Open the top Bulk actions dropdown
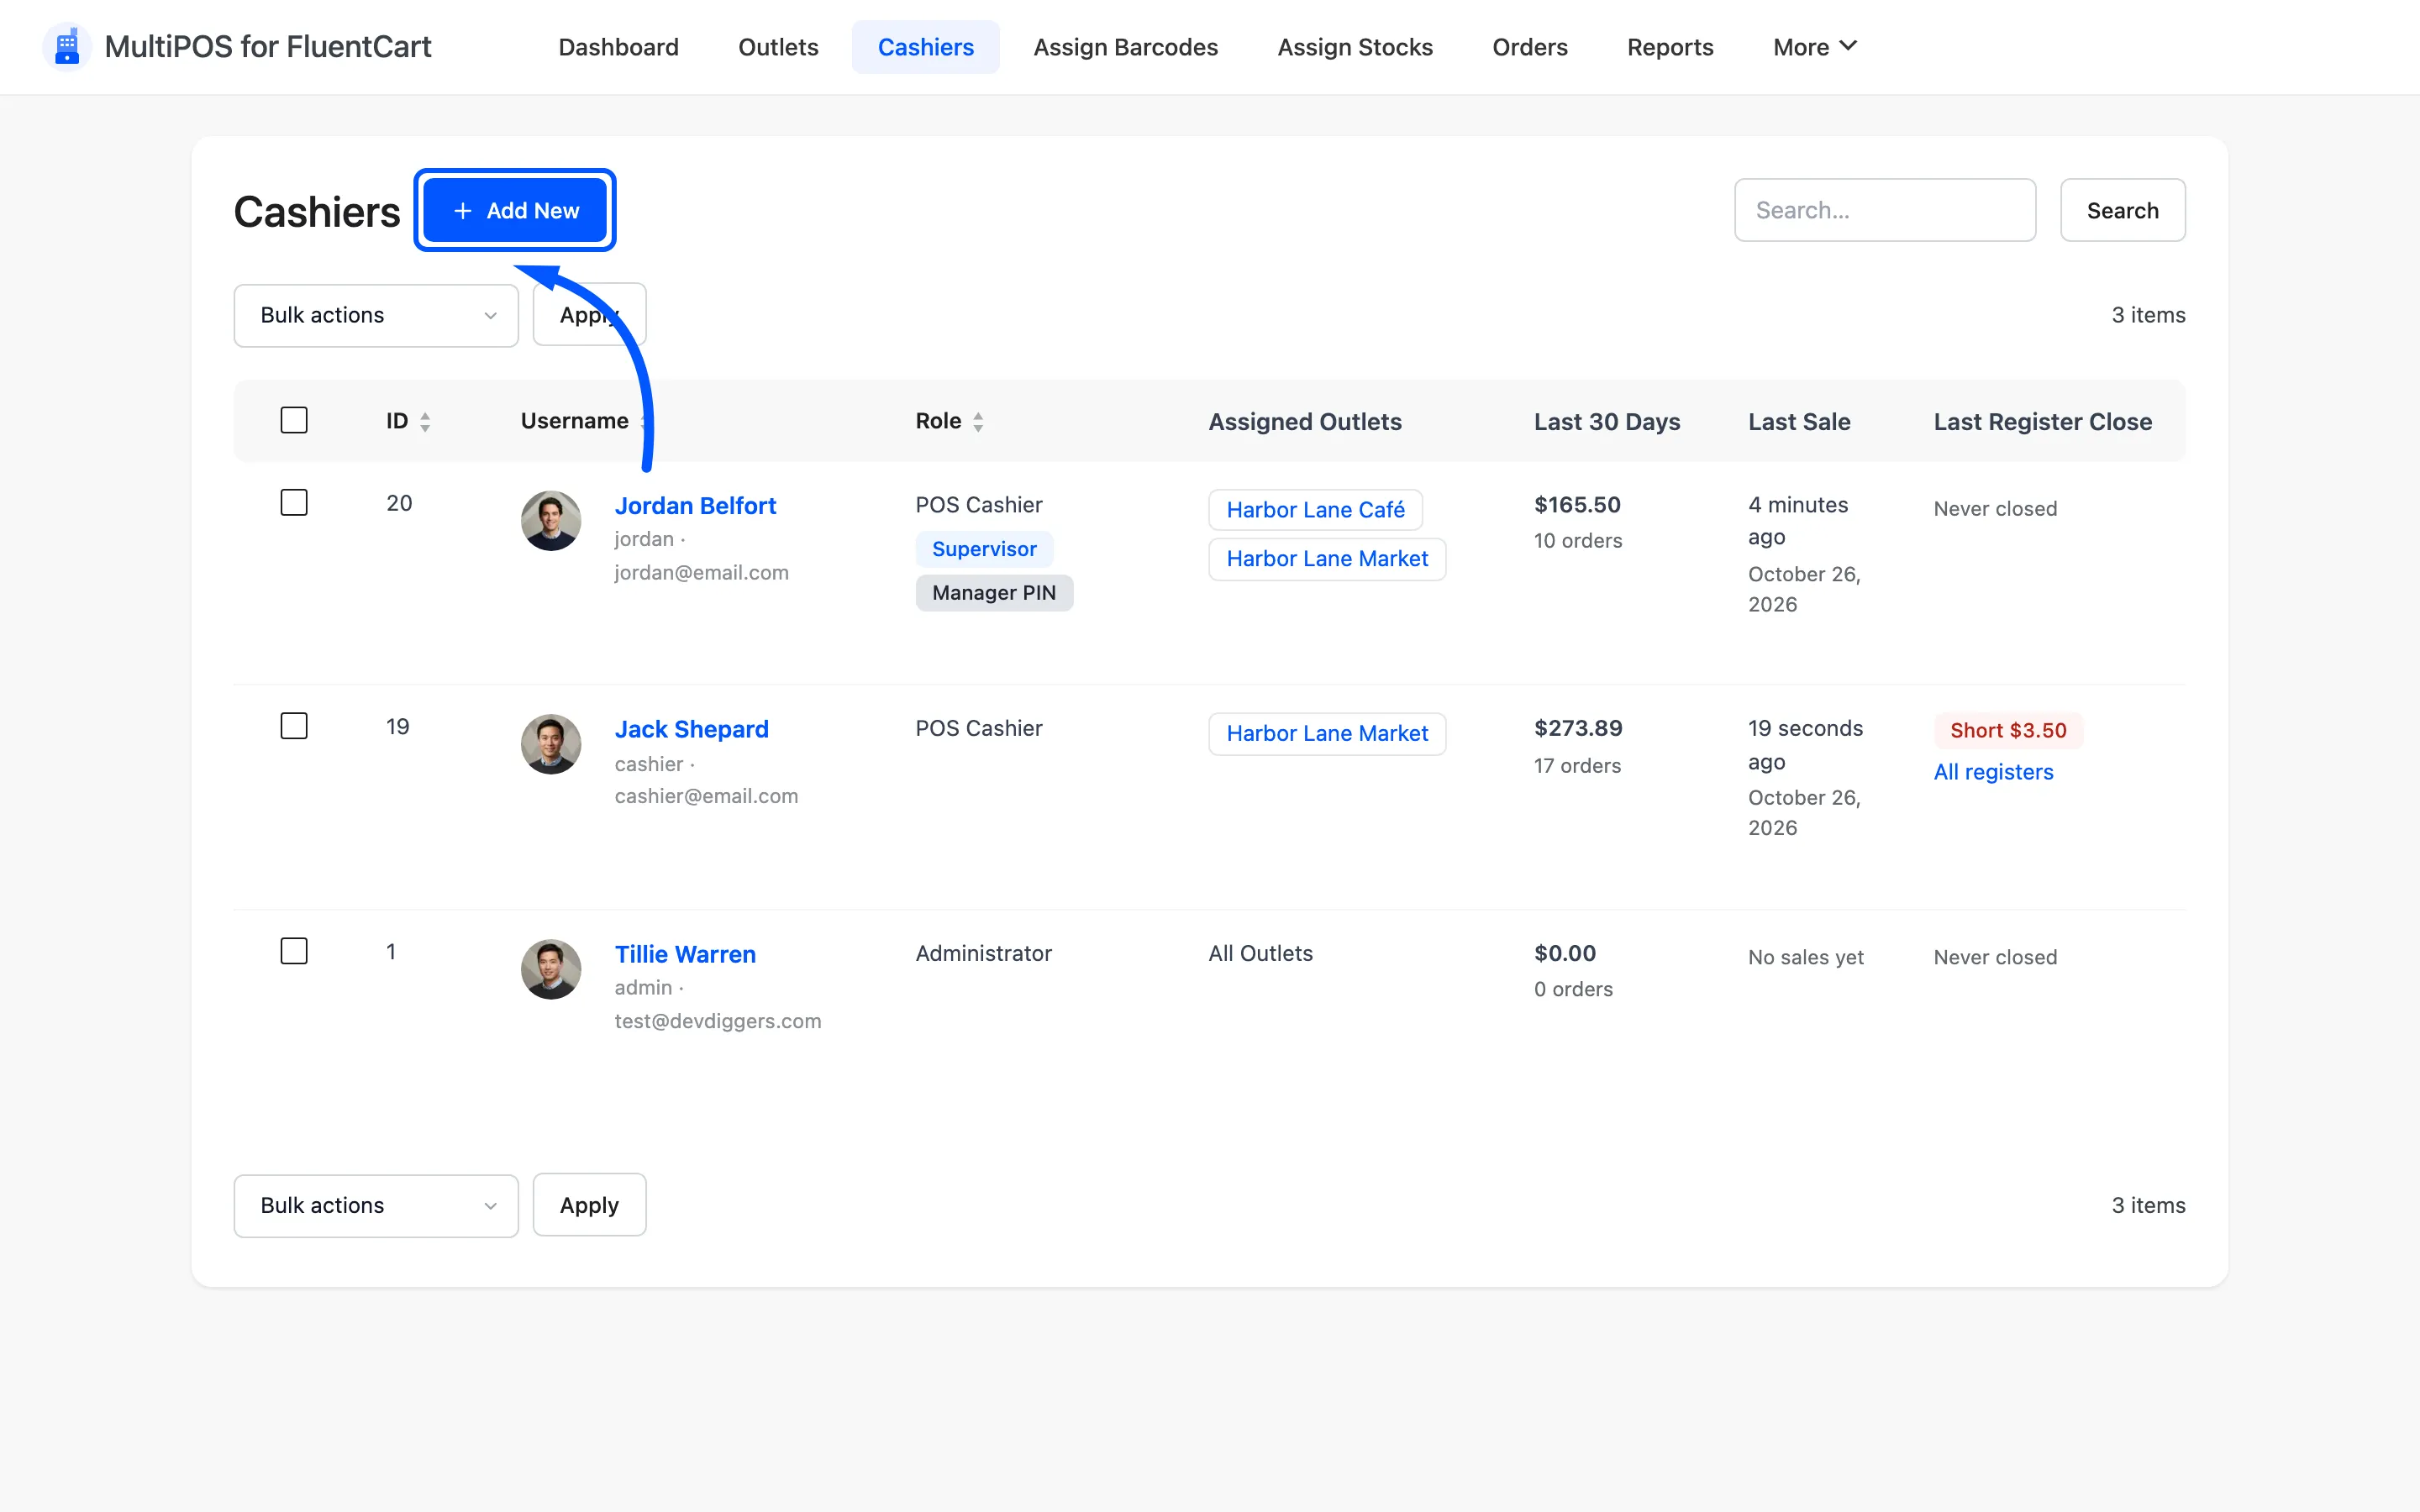Image resolution: width=2420 pixels, height=1512 pixels. tap(376, 315)
